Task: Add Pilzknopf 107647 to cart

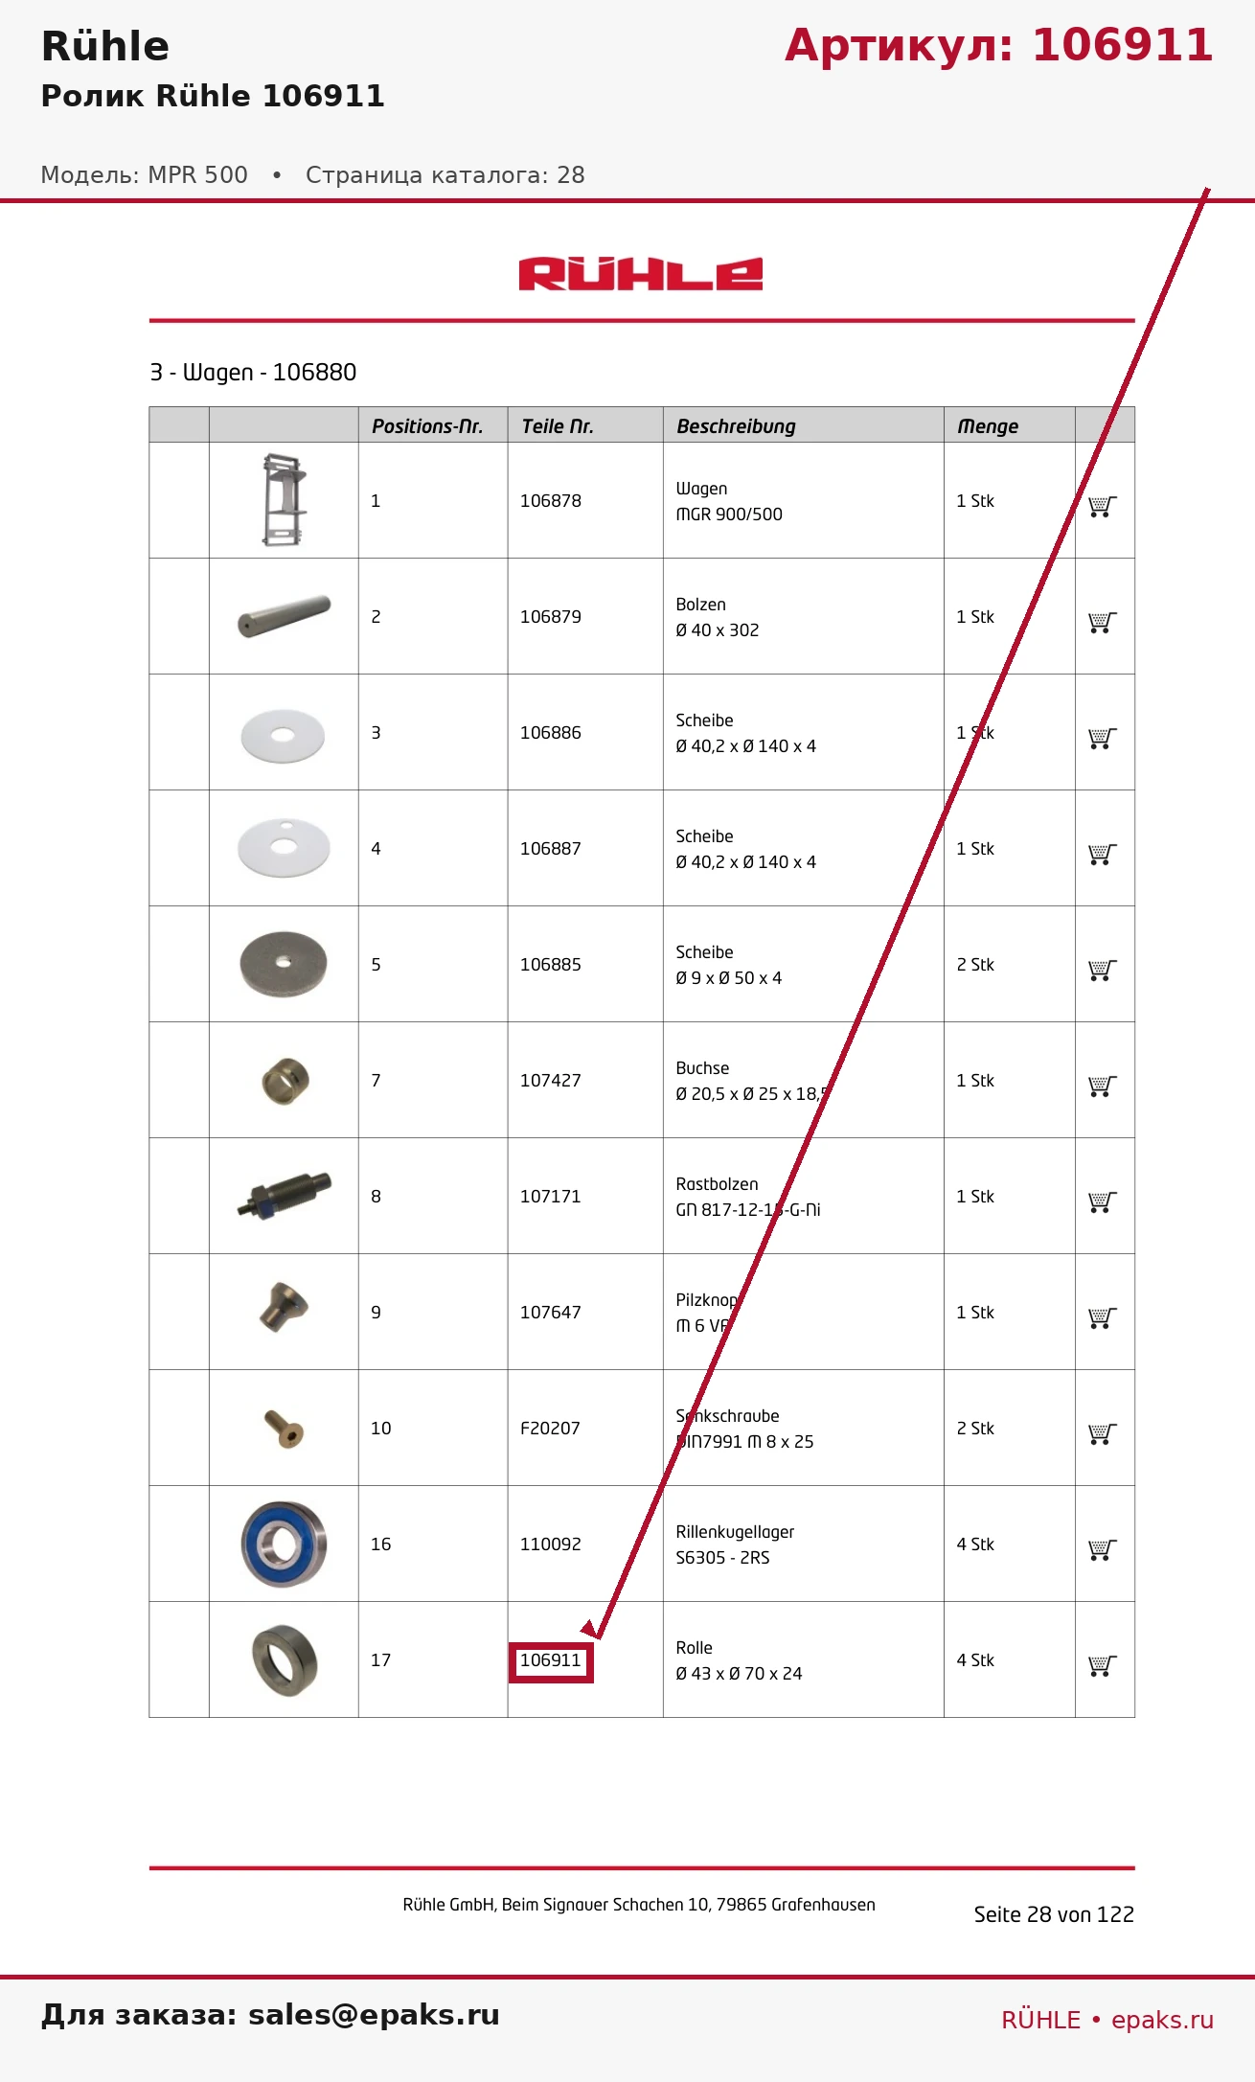Action: click(1103, 1317)
